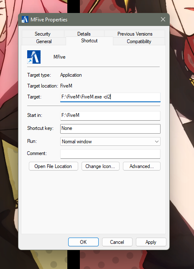Go to the General tab
Screen dimensions: 194x269
click(44, 41)
